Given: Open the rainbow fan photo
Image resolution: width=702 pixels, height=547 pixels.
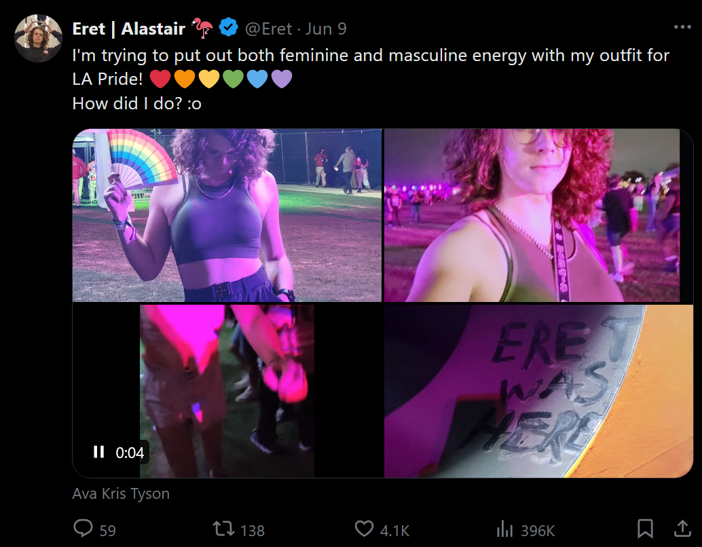Looking at the screenshot, I should [x=227, y=215].
